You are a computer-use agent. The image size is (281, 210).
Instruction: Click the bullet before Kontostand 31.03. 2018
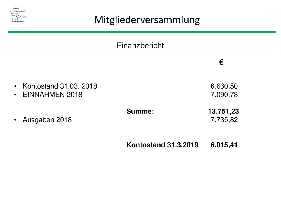(x=15, y=86)
